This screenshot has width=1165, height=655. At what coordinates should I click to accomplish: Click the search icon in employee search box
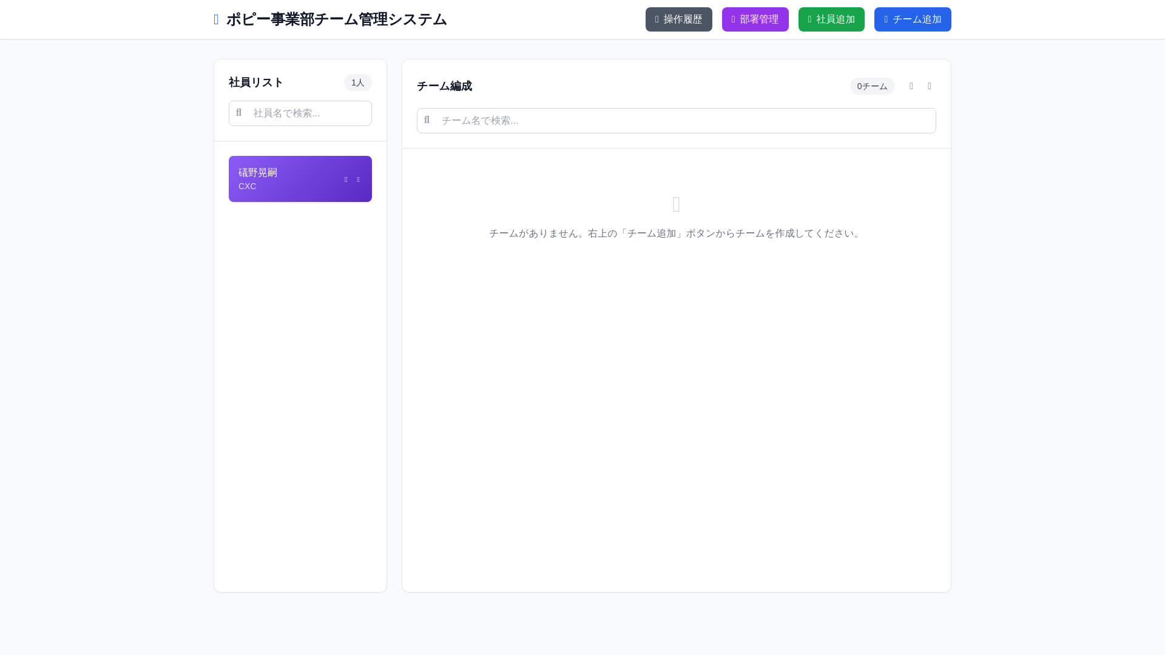[x=238, y=113]
